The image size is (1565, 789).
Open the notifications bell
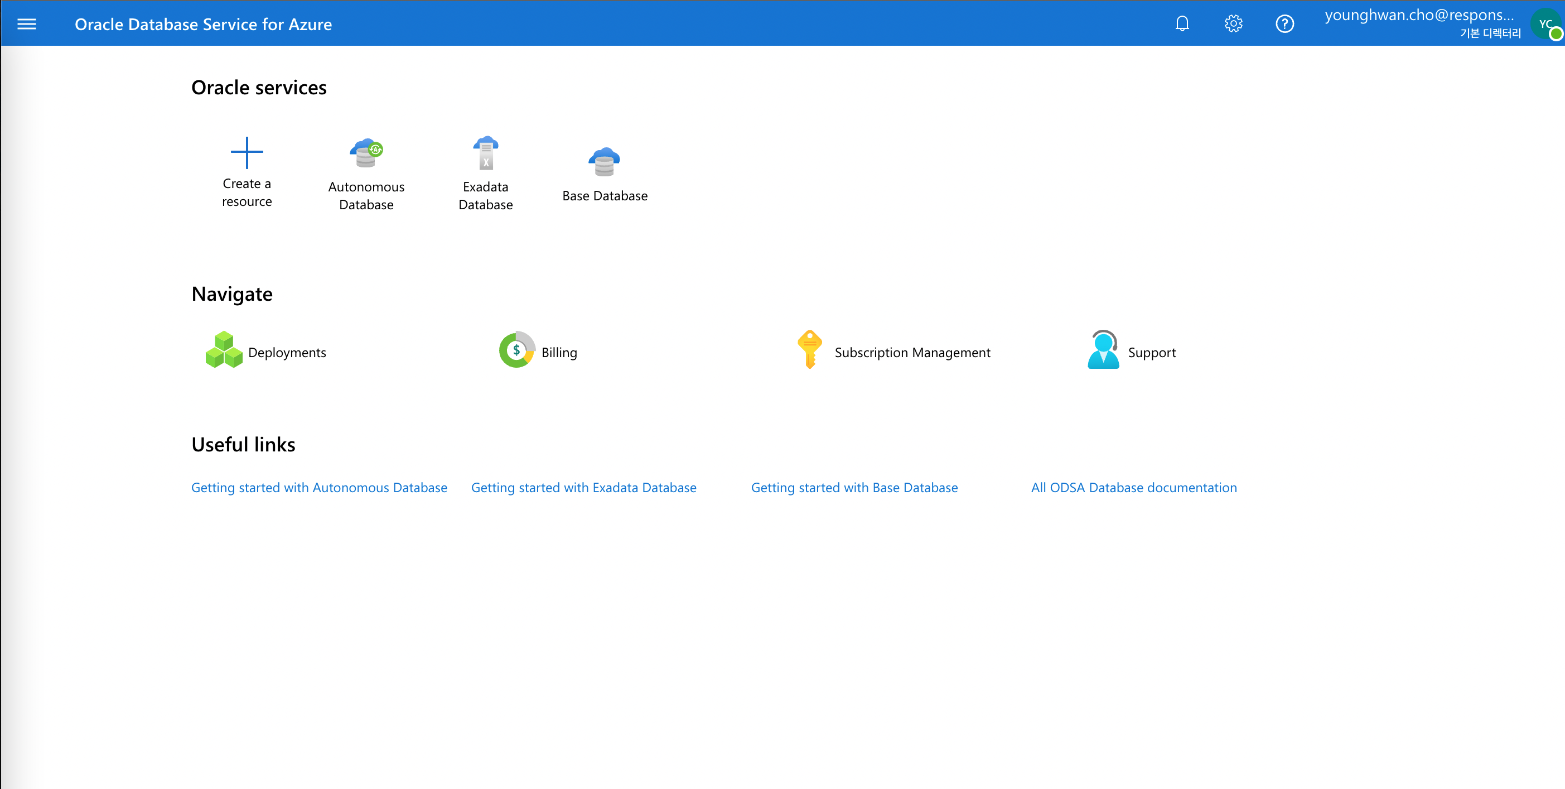coord(1182,23)
